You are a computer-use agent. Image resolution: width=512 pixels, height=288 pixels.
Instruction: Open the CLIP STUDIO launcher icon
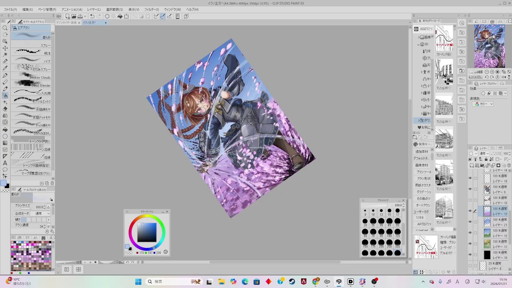(59, 16)
